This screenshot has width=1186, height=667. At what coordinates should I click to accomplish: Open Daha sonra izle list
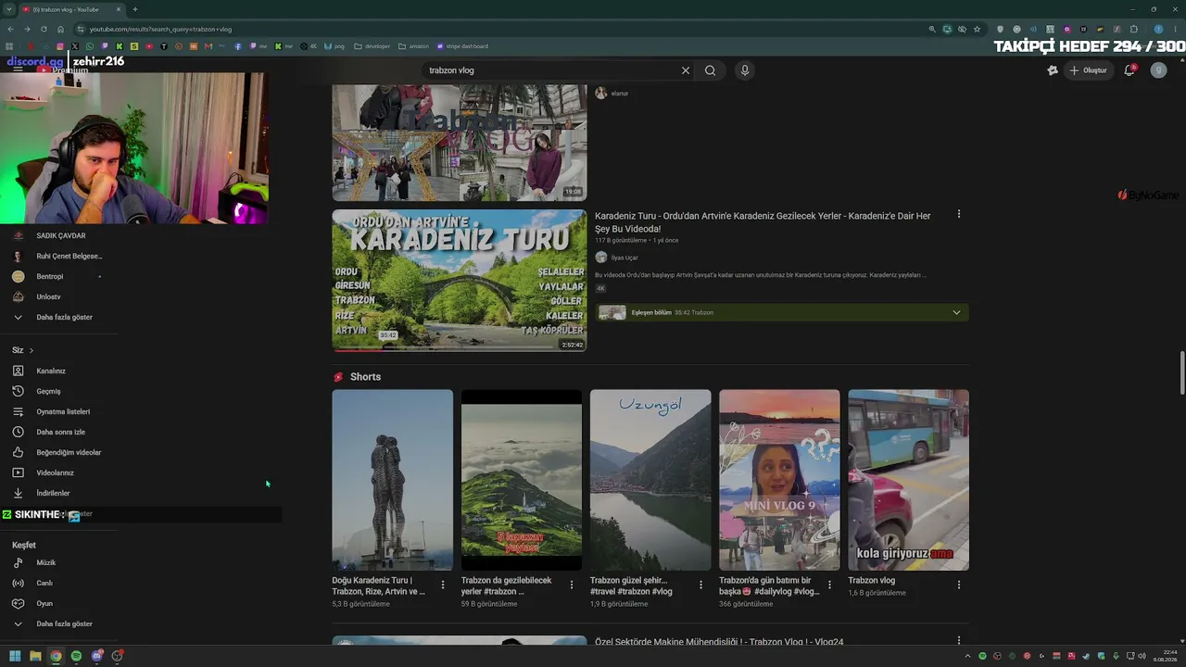coord(60,432)
